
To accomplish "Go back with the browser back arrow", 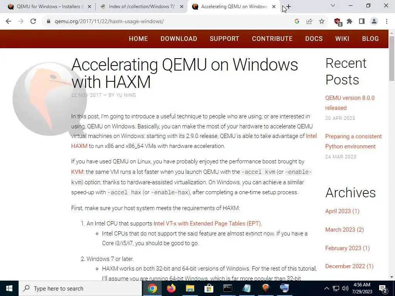I will point(8,22).
